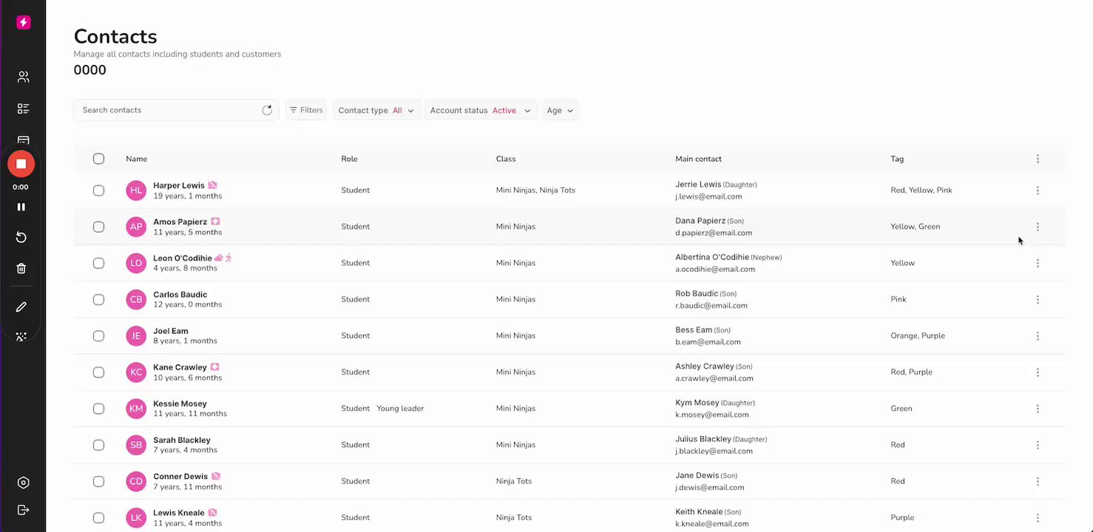1093x532 pixels.
Task: Open the Contact type dropdown
Action: tap(376, 110)
